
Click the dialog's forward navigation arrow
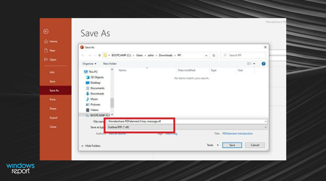tap(89, 55)
